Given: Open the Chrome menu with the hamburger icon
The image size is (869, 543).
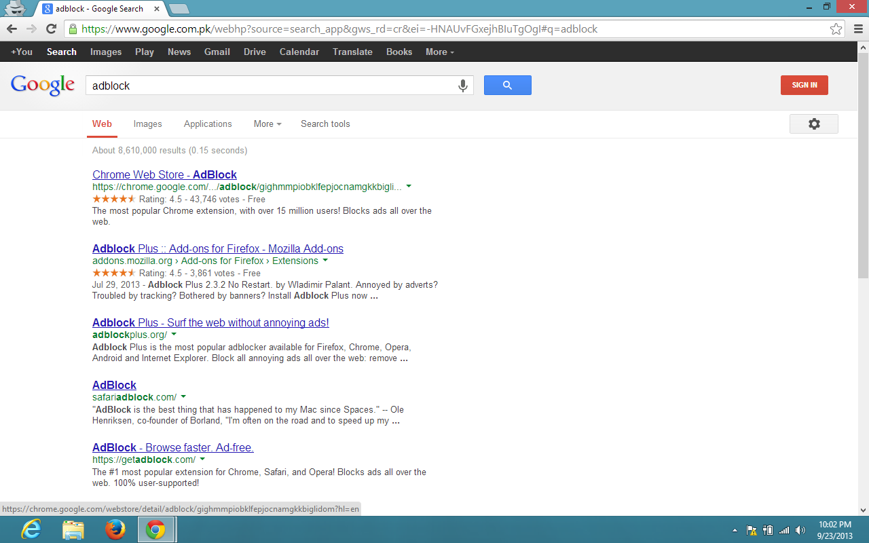Looking at the screenshot, I should (x=857, y=29).
